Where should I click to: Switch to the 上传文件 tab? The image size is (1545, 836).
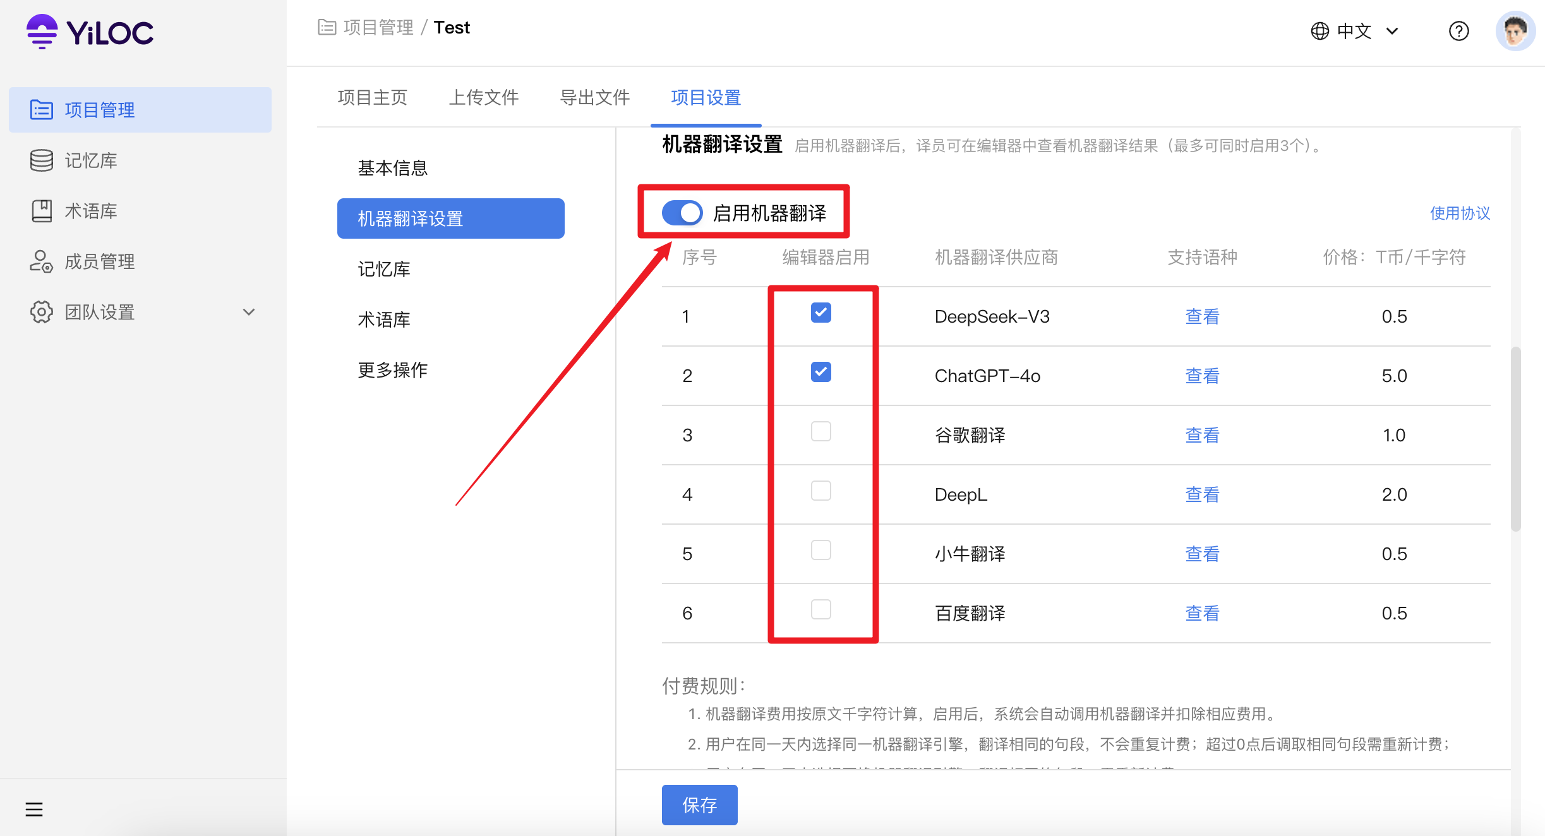(x=484, y=97)
